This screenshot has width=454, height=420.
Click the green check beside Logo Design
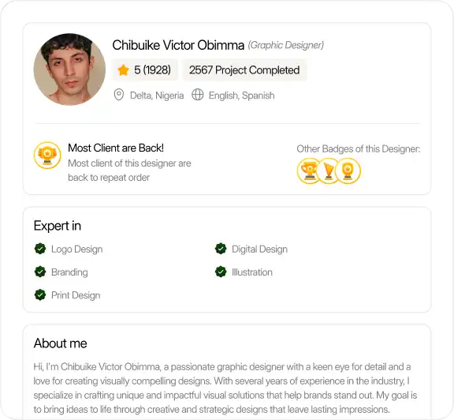coord(40,249)
